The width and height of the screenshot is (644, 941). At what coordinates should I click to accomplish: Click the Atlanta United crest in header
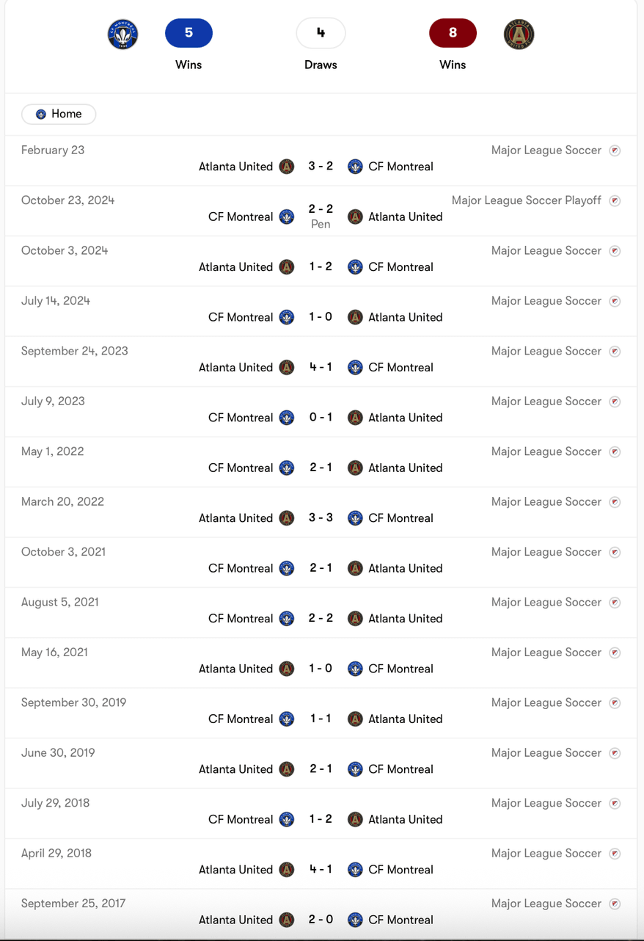pos(519,34)
